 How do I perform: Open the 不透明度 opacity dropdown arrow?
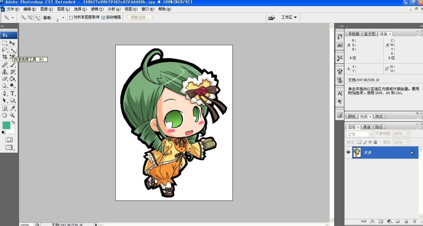tap(407, 134)
